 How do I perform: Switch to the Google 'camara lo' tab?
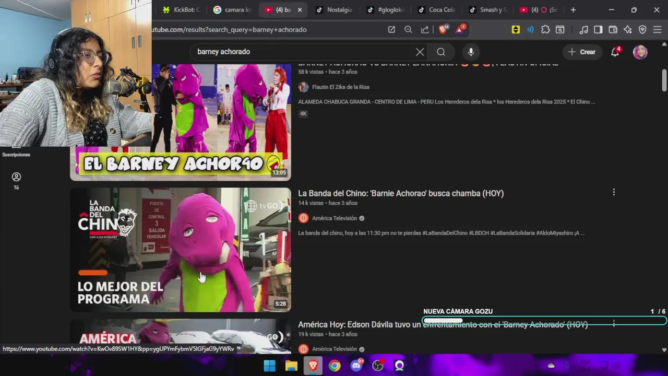pyautogui.click(x=232, y=10)
